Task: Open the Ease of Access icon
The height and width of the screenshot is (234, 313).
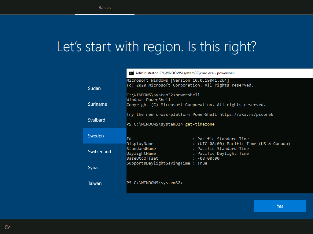Action: point(7,227)
